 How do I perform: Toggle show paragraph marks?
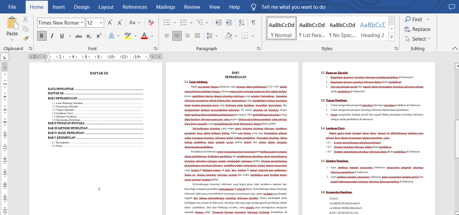pos(253,22)
